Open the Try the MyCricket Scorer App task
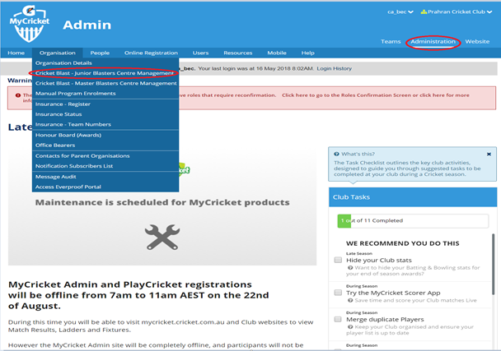Viewport: 501px width, 351px height. click(393, 293)
